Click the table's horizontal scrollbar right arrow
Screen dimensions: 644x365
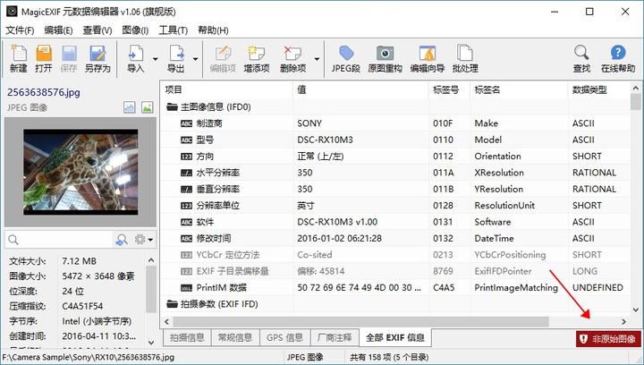click(624, 321)
